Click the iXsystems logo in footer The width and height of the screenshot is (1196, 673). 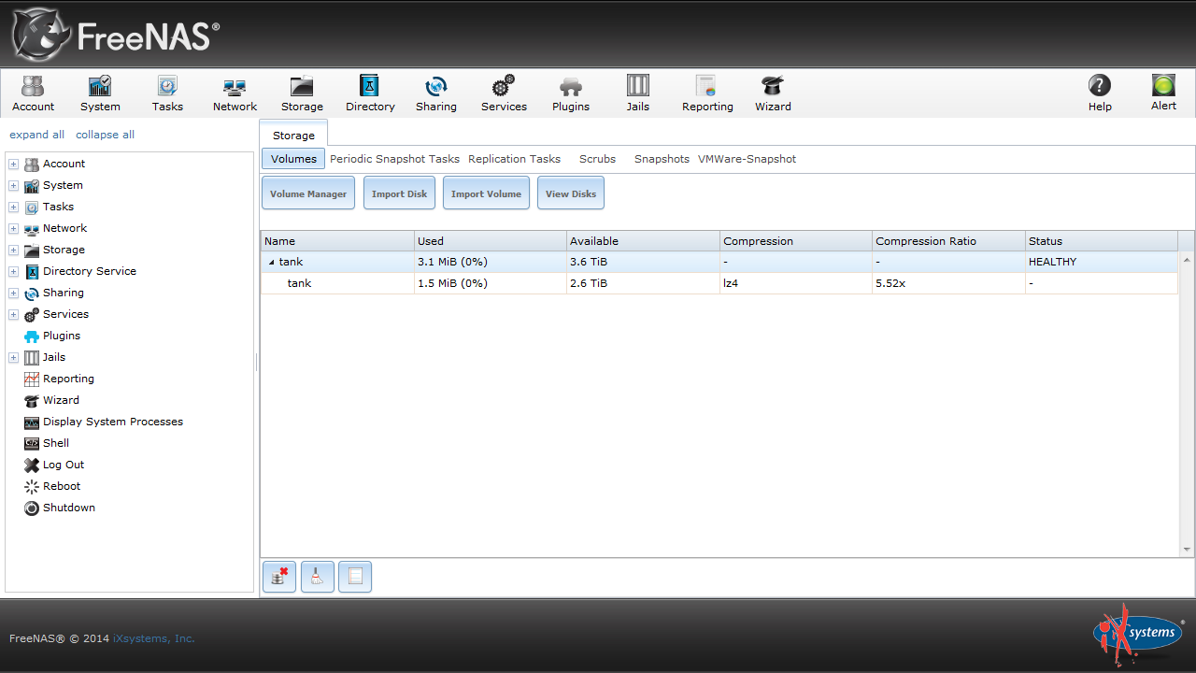[1139, 633]
